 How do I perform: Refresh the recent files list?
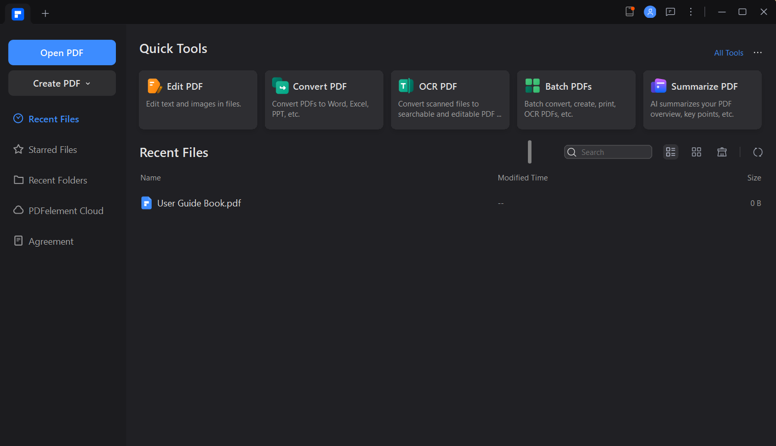pyautogui.click(x=758, y=152)
